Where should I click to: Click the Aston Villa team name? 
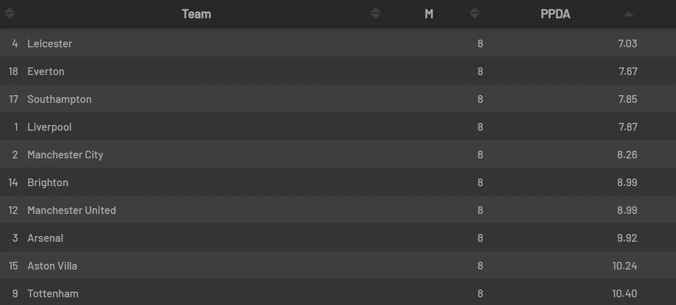pyautogui.click(x=52, y=266)
